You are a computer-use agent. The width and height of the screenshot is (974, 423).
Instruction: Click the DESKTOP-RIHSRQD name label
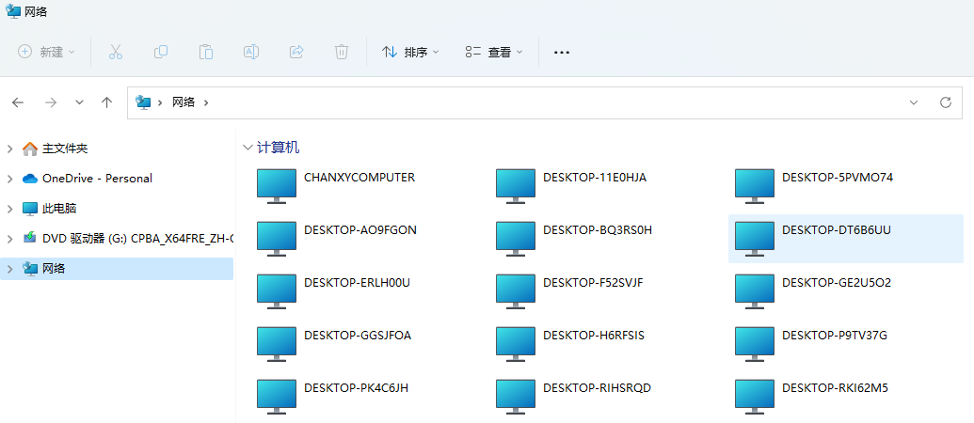point(597,388)
